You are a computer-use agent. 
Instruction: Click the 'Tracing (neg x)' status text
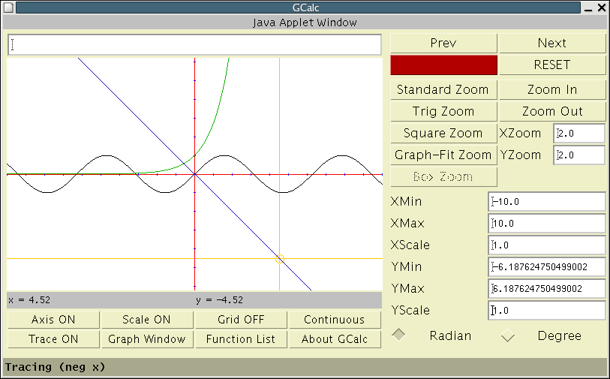pos(55,367)
